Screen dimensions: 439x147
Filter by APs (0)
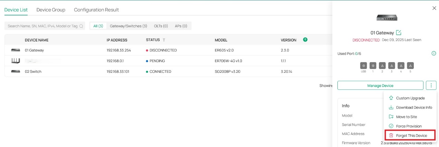[181, 26]
